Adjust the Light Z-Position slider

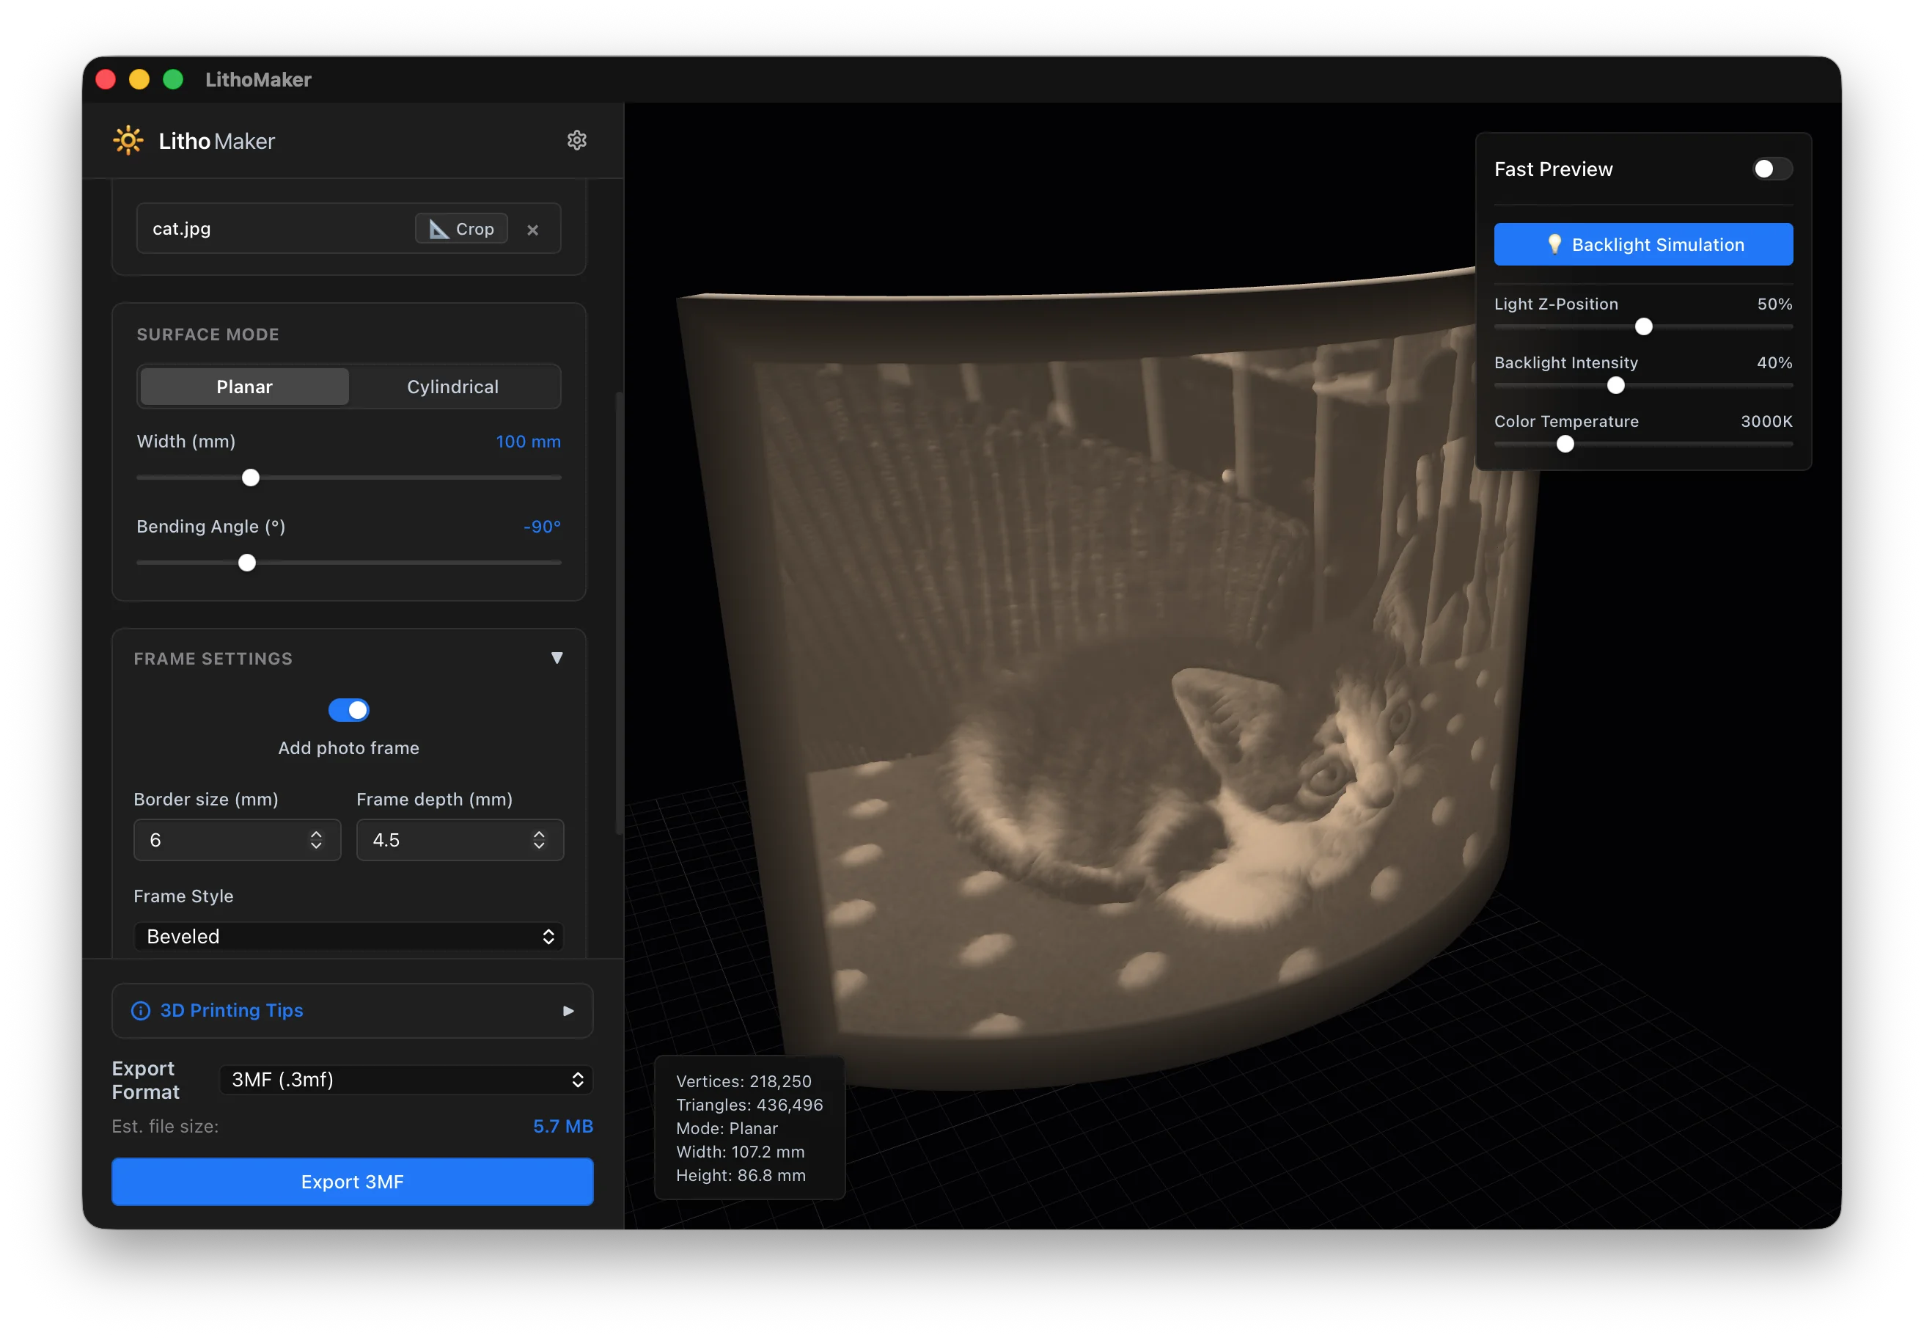coord(1644,327)
